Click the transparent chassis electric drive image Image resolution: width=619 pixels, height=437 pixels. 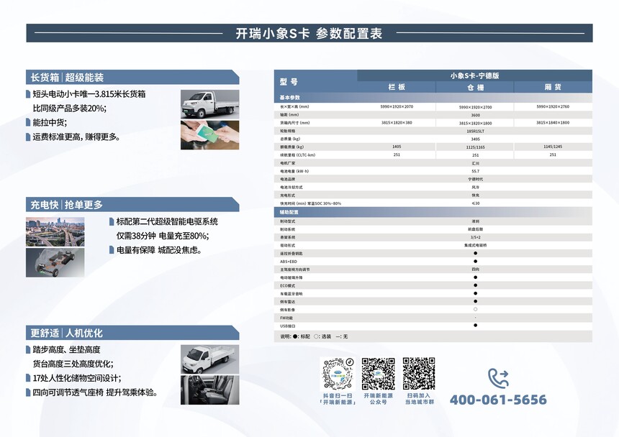55,262
